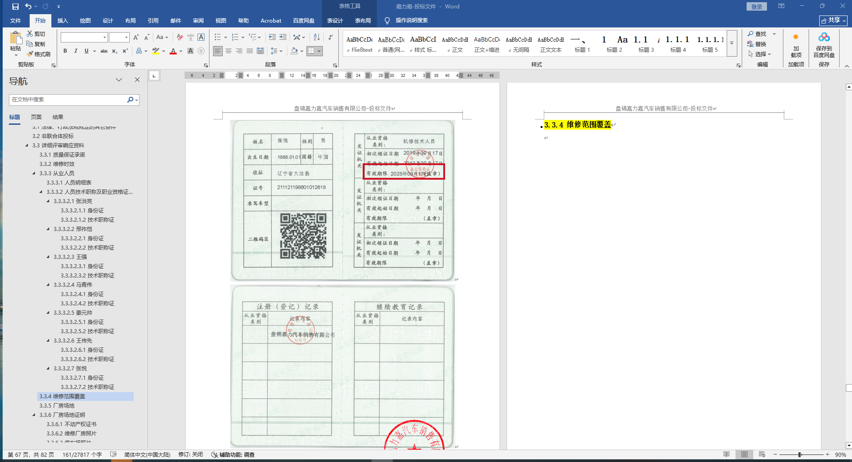Open the 文件 tab

coord(15,20)
